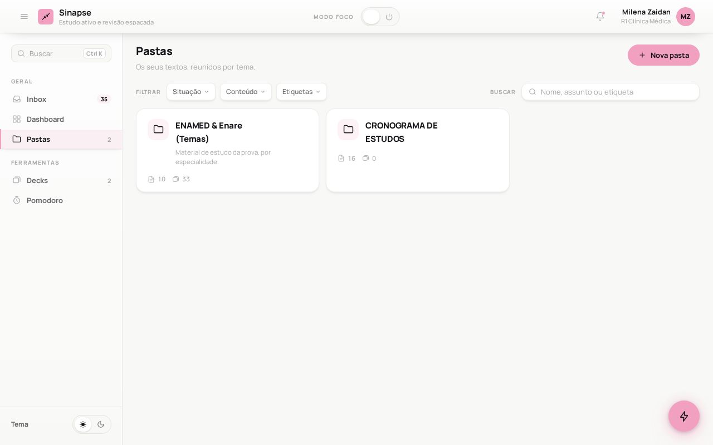Switch to light theme
713x445 pixels.
coord(83,424)
